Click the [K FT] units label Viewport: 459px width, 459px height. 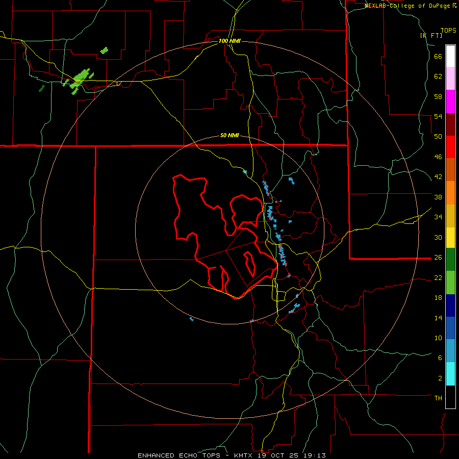[431, 35]
